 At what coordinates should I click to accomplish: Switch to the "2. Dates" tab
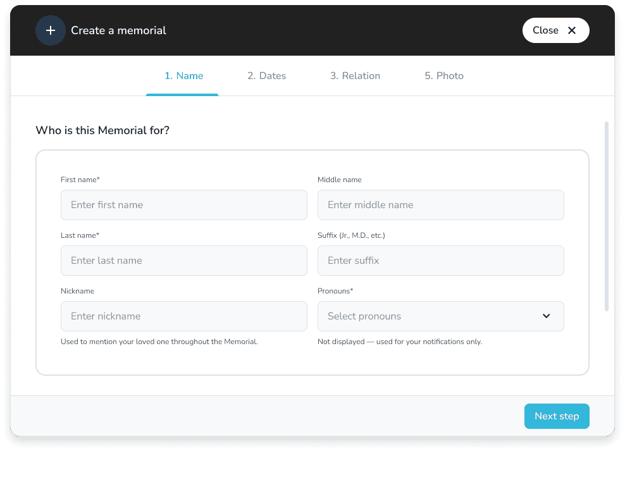click(x=266, y=75)
